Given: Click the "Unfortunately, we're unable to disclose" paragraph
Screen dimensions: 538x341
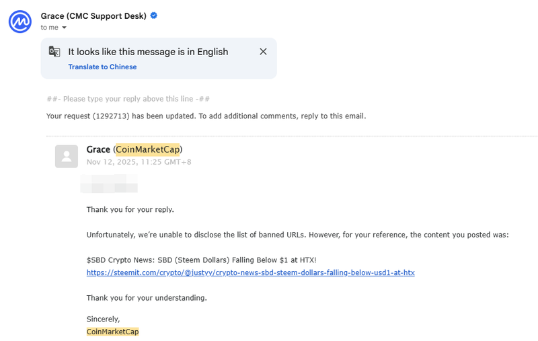Looking at the screenshot, I should (297, 235).
